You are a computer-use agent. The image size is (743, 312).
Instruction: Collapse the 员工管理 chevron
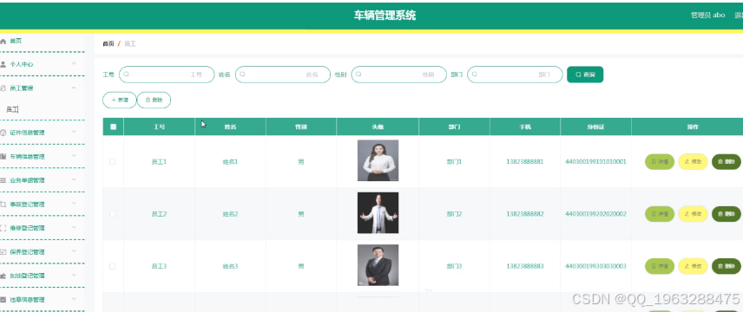(74, 88)
